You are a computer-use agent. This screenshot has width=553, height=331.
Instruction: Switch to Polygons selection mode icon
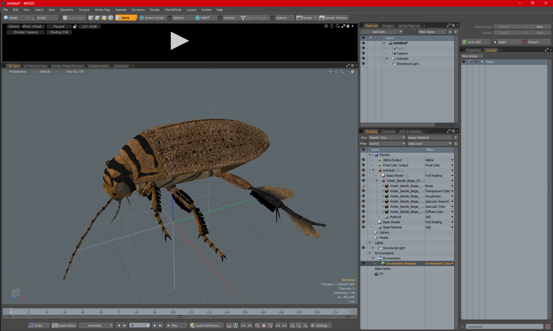(x=104, y=18)
